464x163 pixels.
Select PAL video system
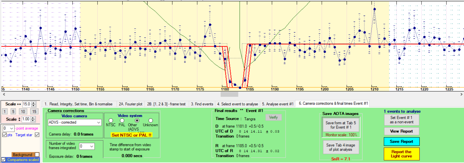(x=122, y=121)
